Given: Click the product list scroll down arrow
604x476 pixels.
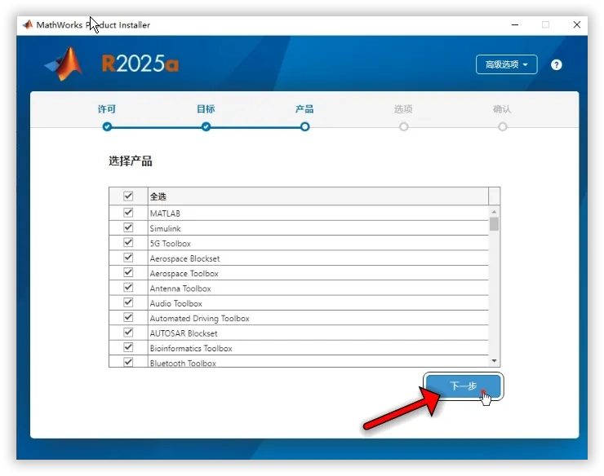Looking at the screenshot, I should pyautogui.click(x=494, y=361).
